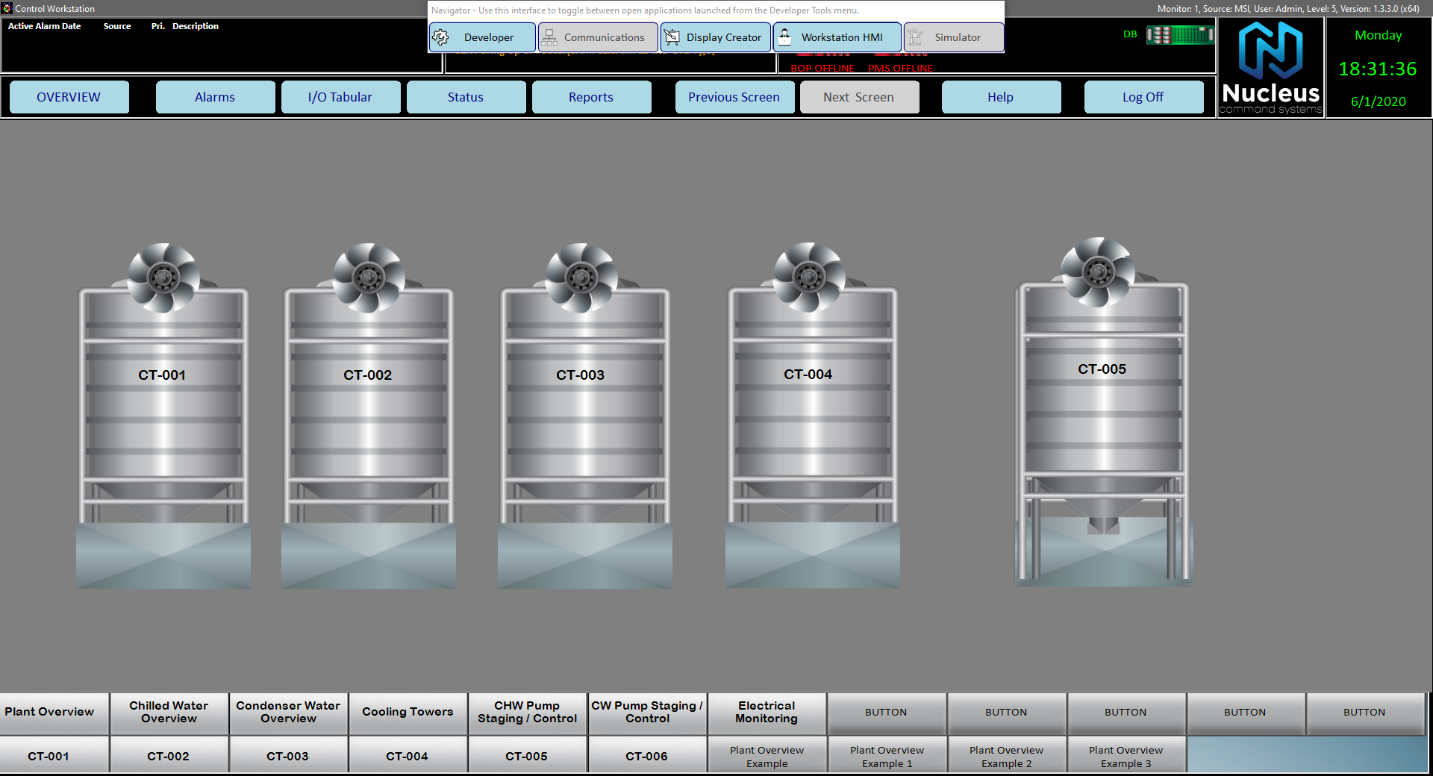1433x776 pixels.
Task: Select the CT-006 navigation tab
Action: [646, 755]
